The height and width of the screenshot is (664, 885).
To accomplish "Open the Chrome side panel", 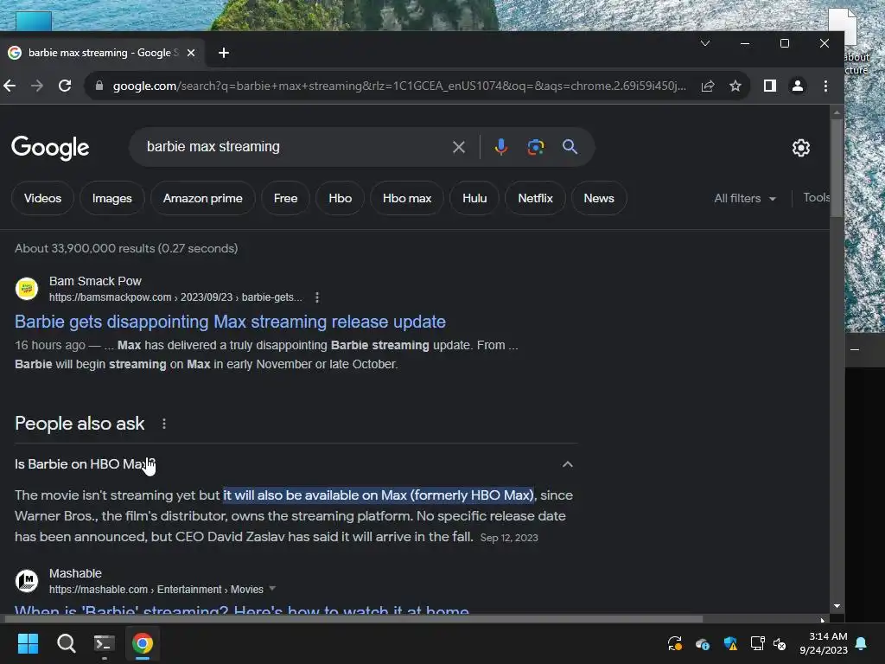I will click(x=770, y=86).
